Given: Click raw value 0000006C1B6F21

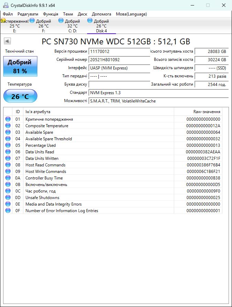Looking at the screenshot, I should (x=203, y=172).
